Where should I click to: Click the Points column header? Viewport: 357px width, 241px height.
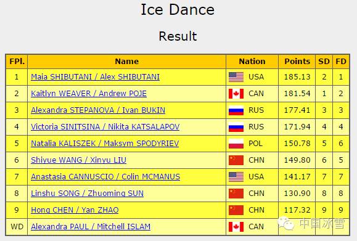point(297,62)
